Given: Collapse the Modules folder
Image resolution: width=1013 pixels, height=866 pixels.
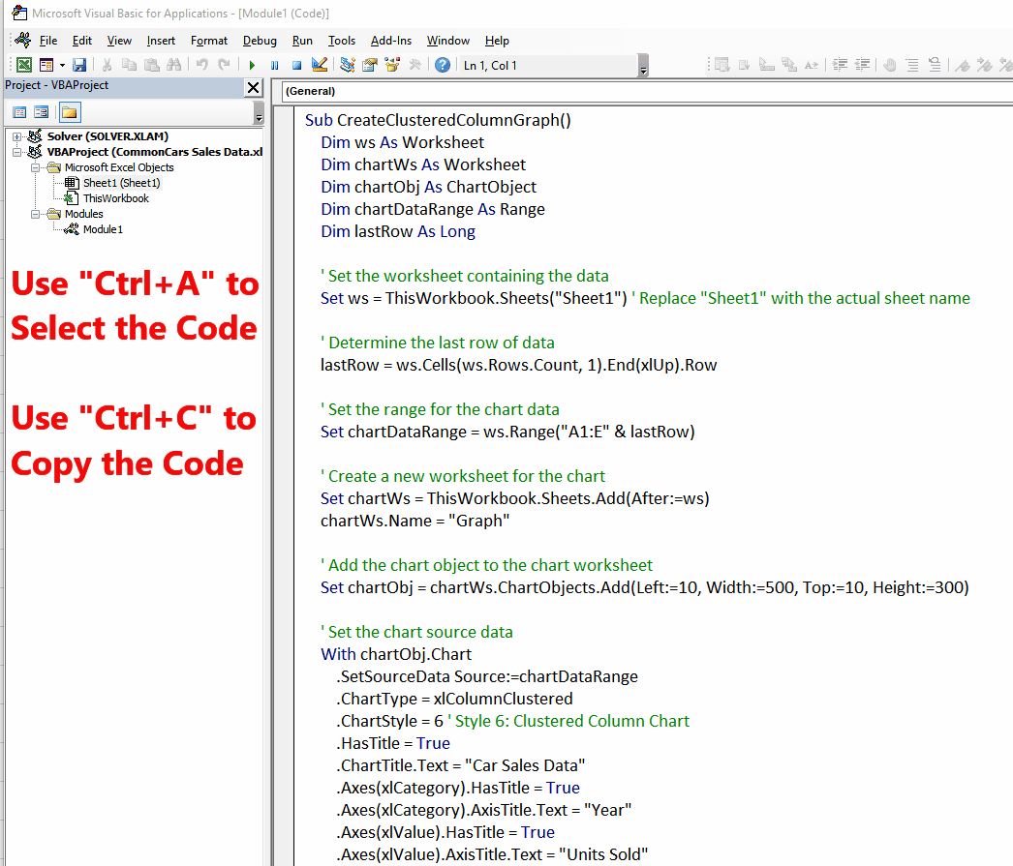Looking at the screenshot, I should [36, 214].
